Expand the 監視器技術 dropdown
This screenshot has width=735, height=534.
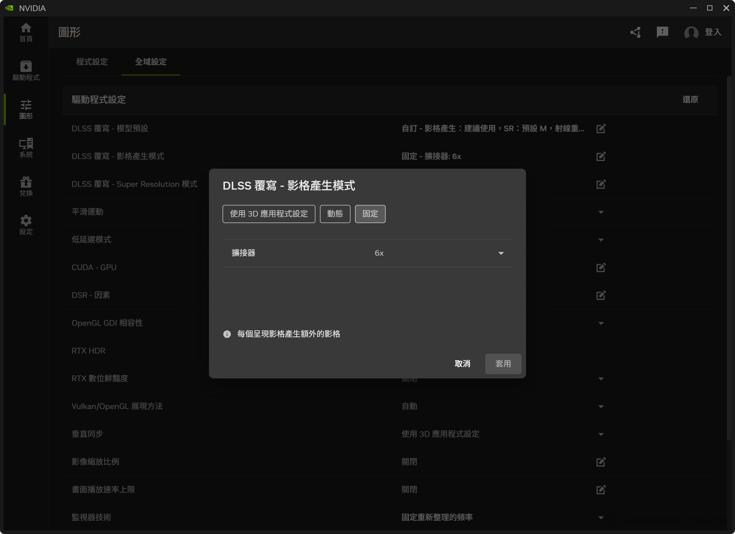click(601, 518)
